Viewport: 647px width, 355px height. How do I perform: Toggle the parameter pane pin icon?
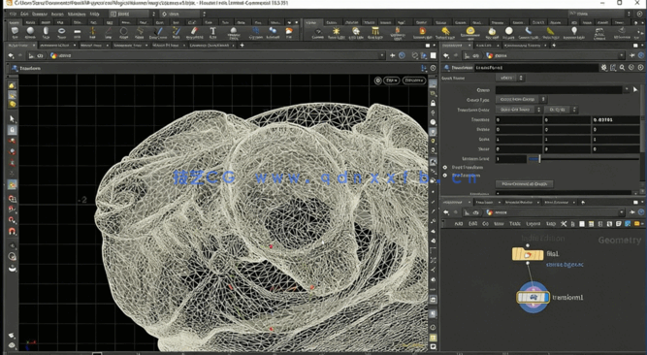(632, 55)
